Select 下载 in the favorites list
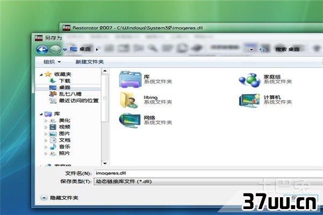The width and height of the screenshot is (323, 215). click(65, 81)
